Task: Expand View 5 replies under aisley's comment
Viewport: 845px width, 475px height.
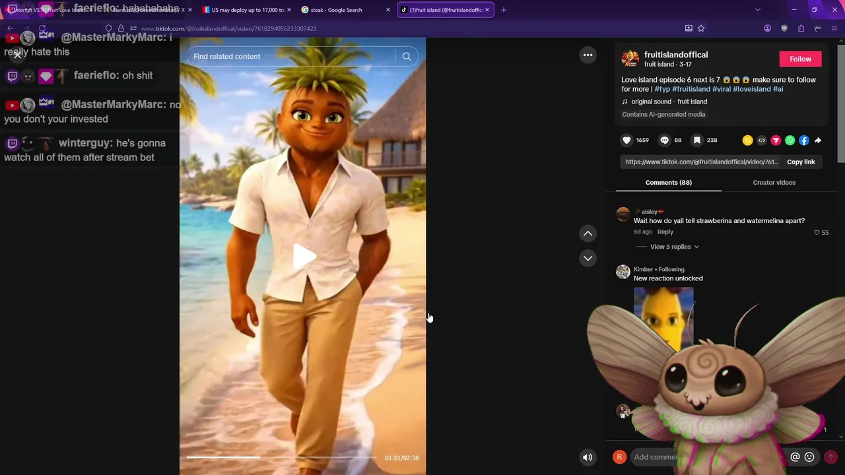Action: click(675, 247)
